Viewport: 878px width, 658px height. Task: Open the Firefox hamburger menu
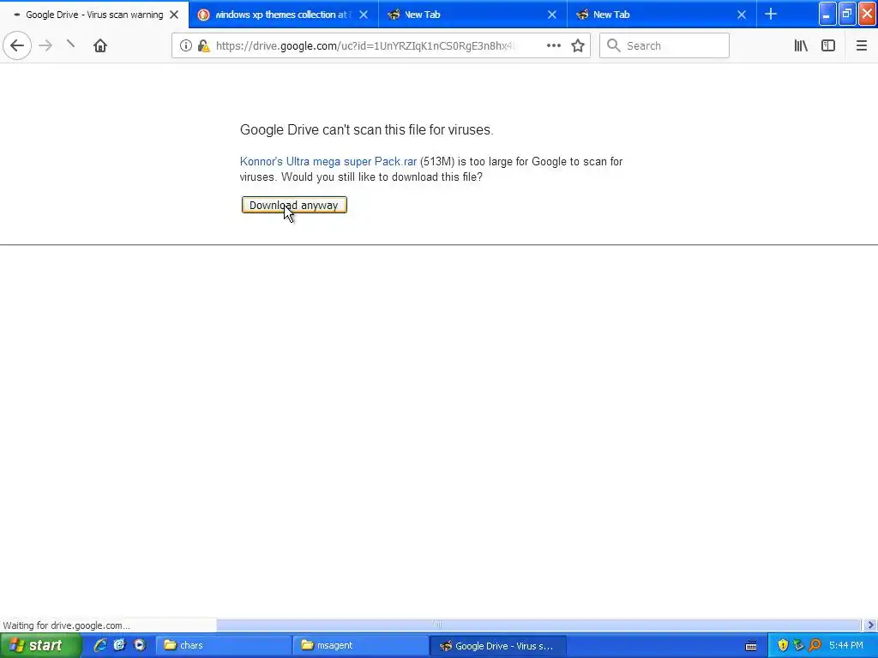click(x=861, y=45)
